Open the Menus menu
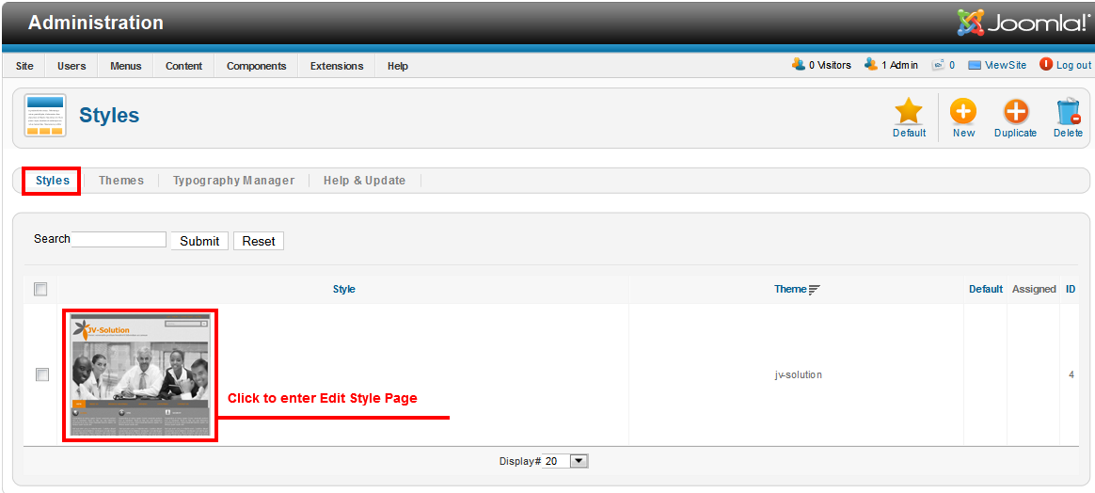The image size is (1095, 493). click(x=126, y=66)
